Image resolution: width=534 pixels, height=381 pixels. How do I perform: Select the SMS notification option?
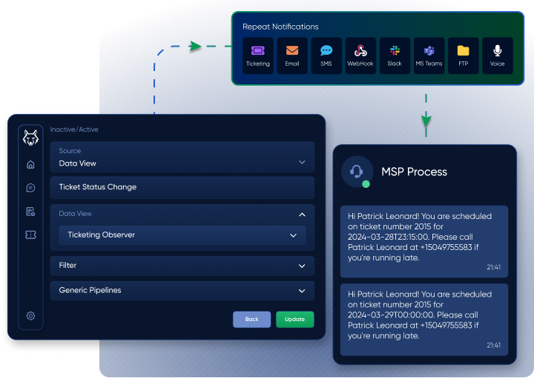click(x=326, y=55)
